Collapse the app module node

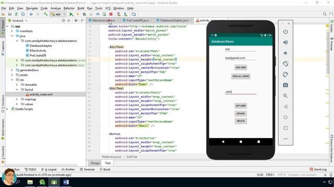pyautogui.click(x=7, y=26)
